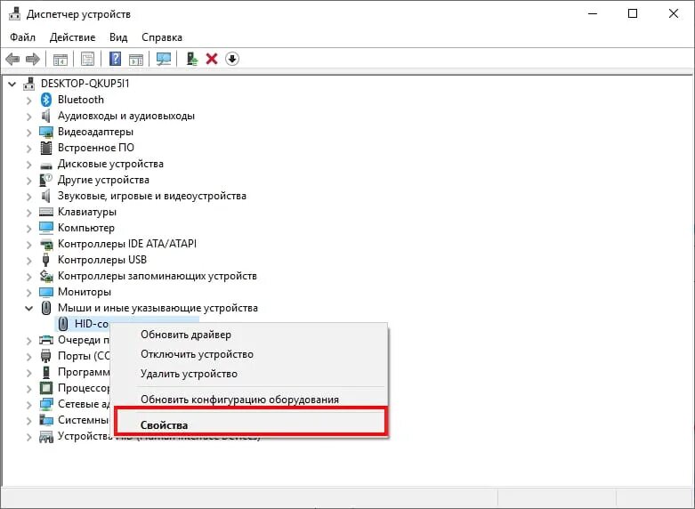Select the Другие устройства row

pyautogui.click(x=103, y=180)
